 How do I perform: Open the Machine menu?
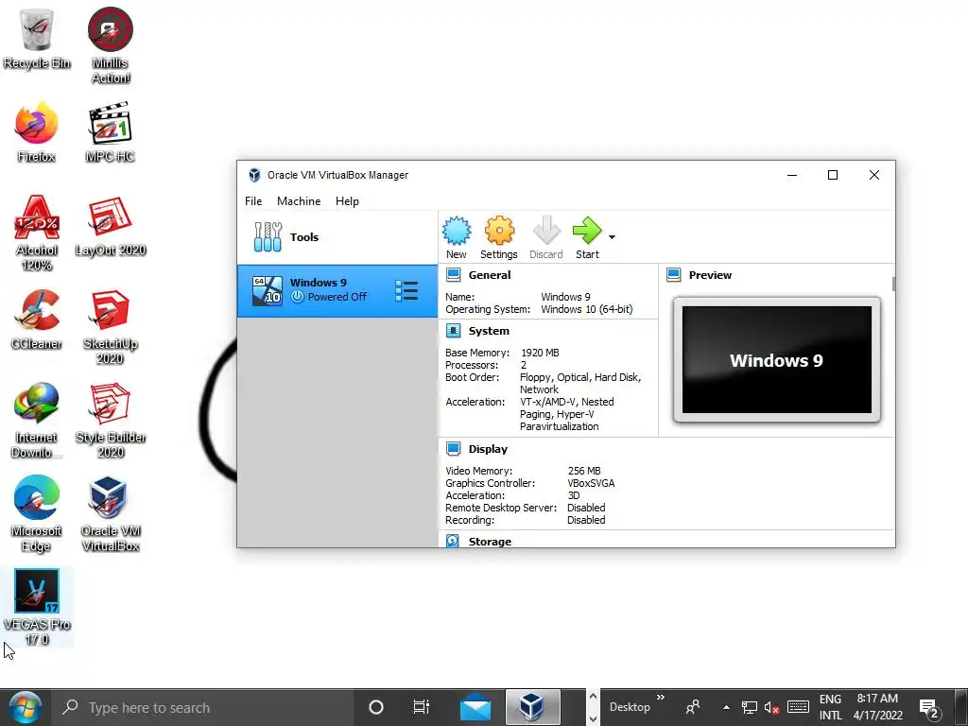[299, 201]
